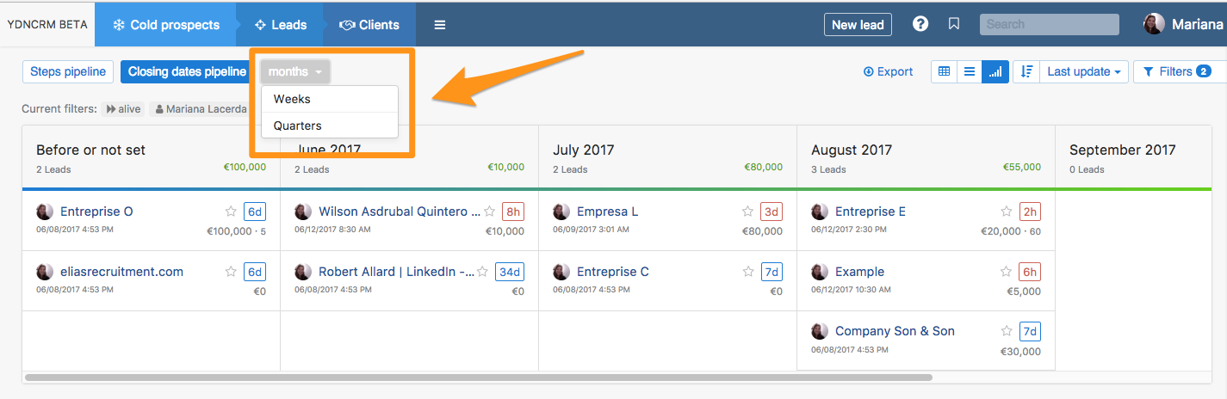The image size is (1227, 399).
Task: Go to the Cold prospects tab
Action: 165,25
